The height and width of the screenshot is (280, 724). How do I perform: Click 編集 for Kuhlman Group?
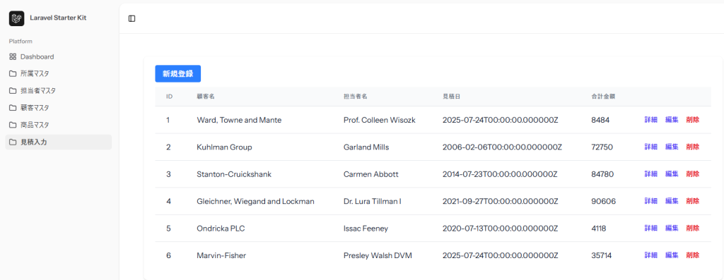tap(672, 147)
